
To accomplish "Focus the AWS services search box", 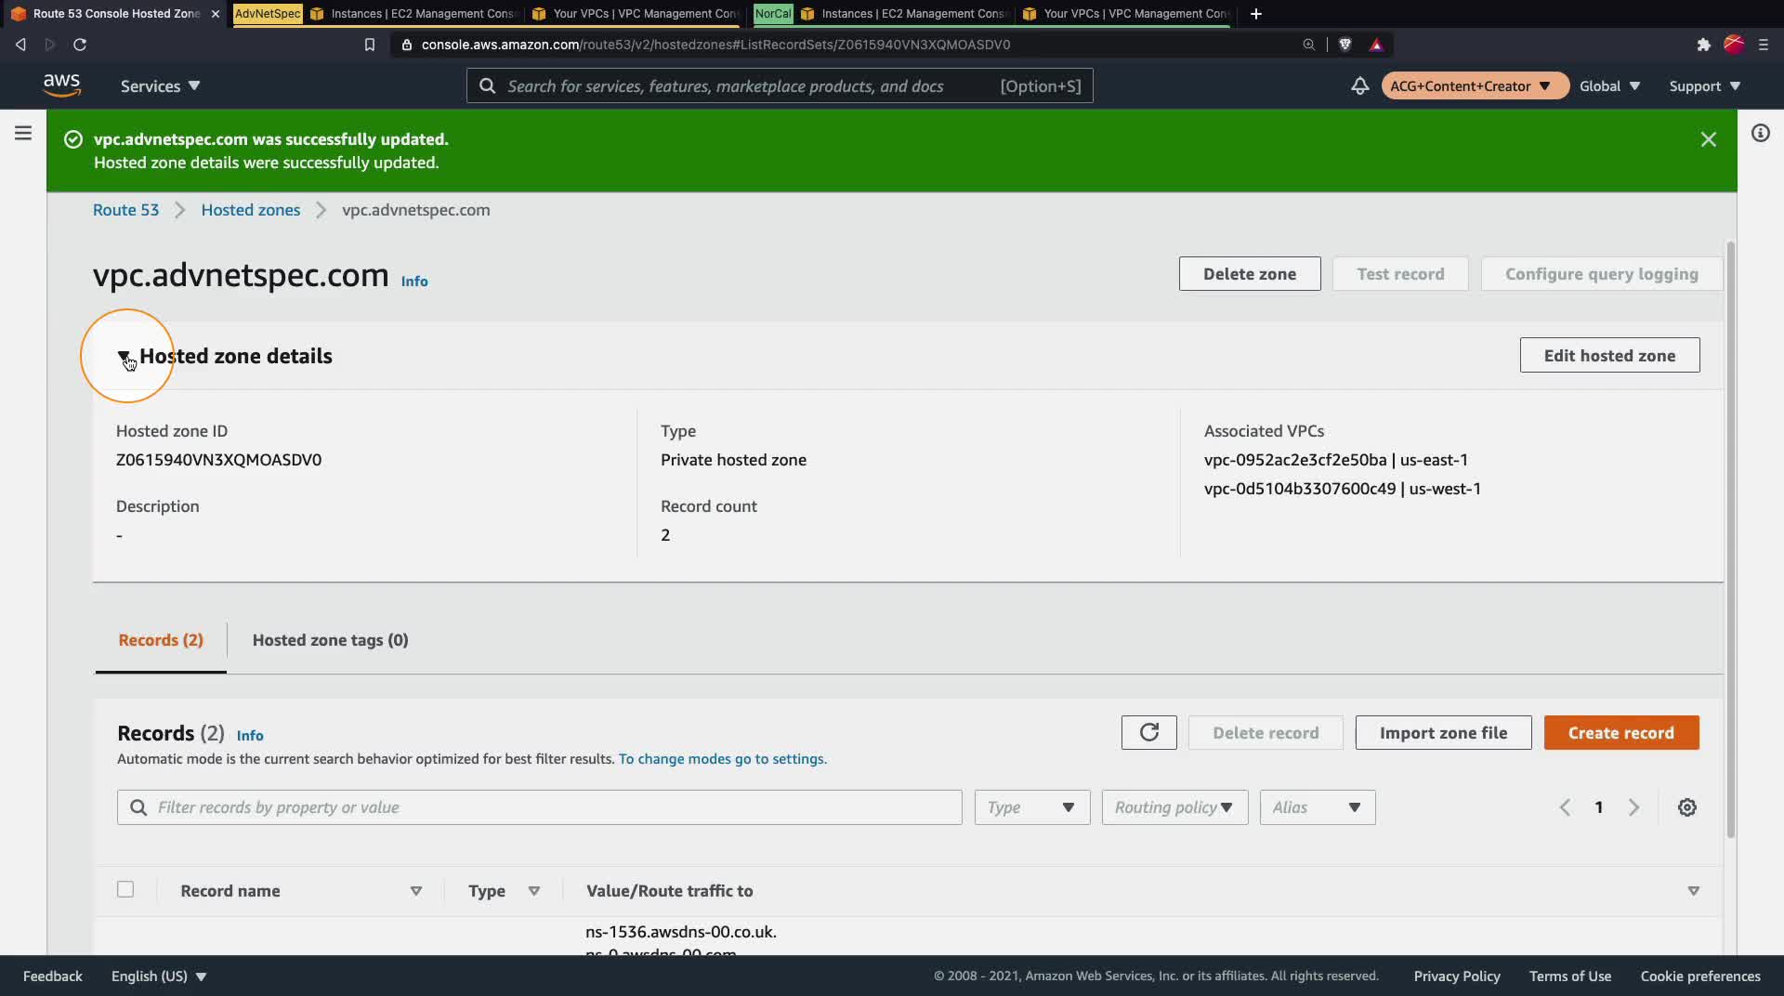I will [780, 85].
